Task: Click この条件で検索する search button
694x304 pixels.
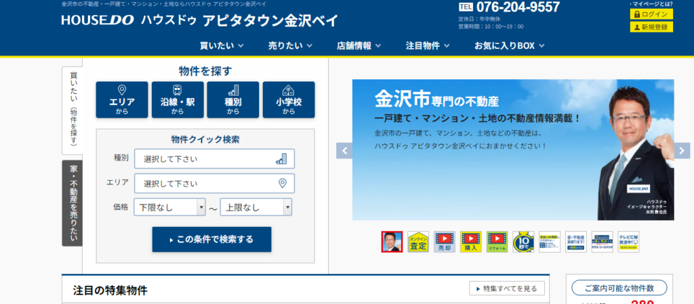Action: click(211, 240)
